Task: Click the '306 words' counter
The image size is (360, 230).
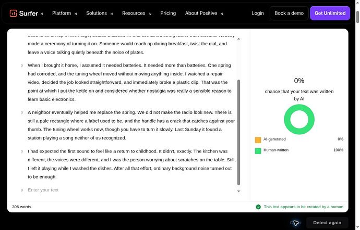Action: 21,207
